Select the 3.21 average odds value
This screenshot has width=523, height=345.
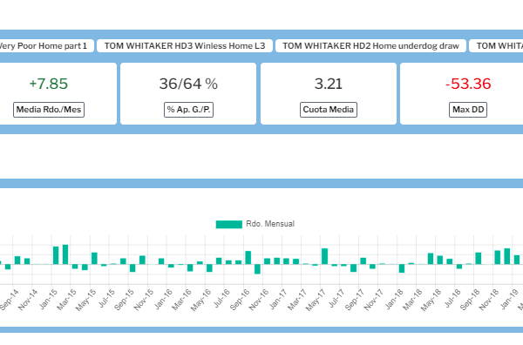tap(329, 84)
